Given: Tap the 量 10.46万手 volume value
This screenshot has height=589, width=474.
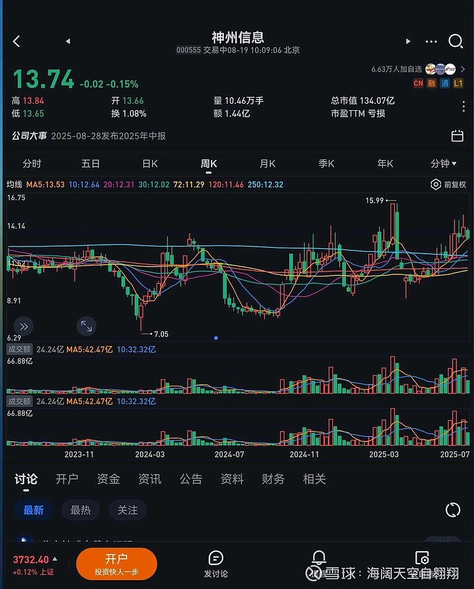Looking at the screenshot, I should coord(239,100).
